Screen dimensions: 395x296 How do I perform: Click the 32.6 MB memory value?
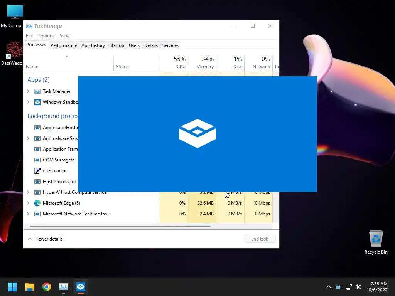click(205, 203)
